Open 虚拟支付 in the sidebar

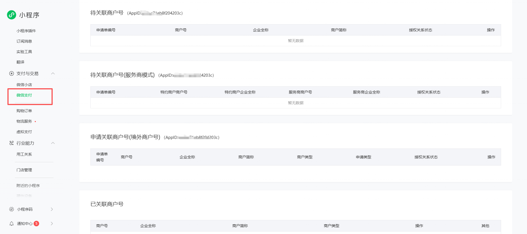tap(24, 132)
